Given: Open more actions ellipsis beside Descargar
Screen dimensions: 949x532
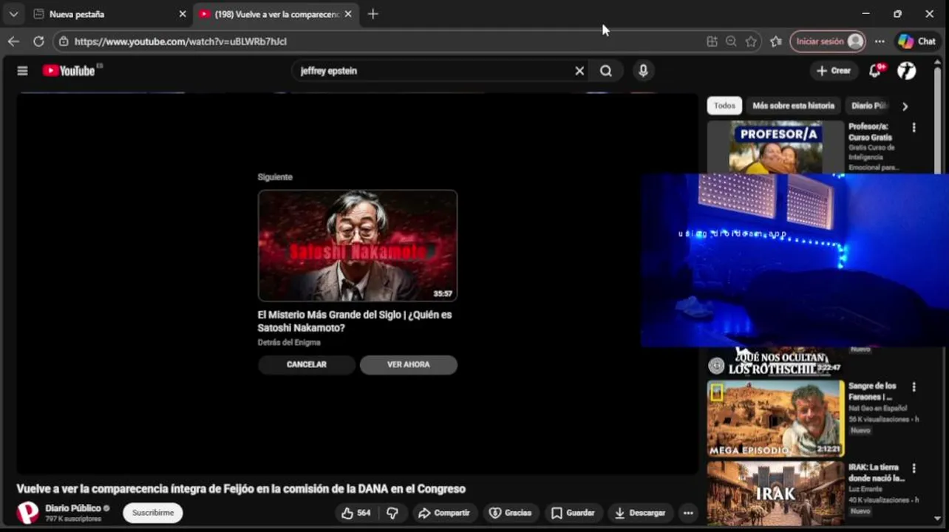Looking at the screenshot, I should (688, 513).
